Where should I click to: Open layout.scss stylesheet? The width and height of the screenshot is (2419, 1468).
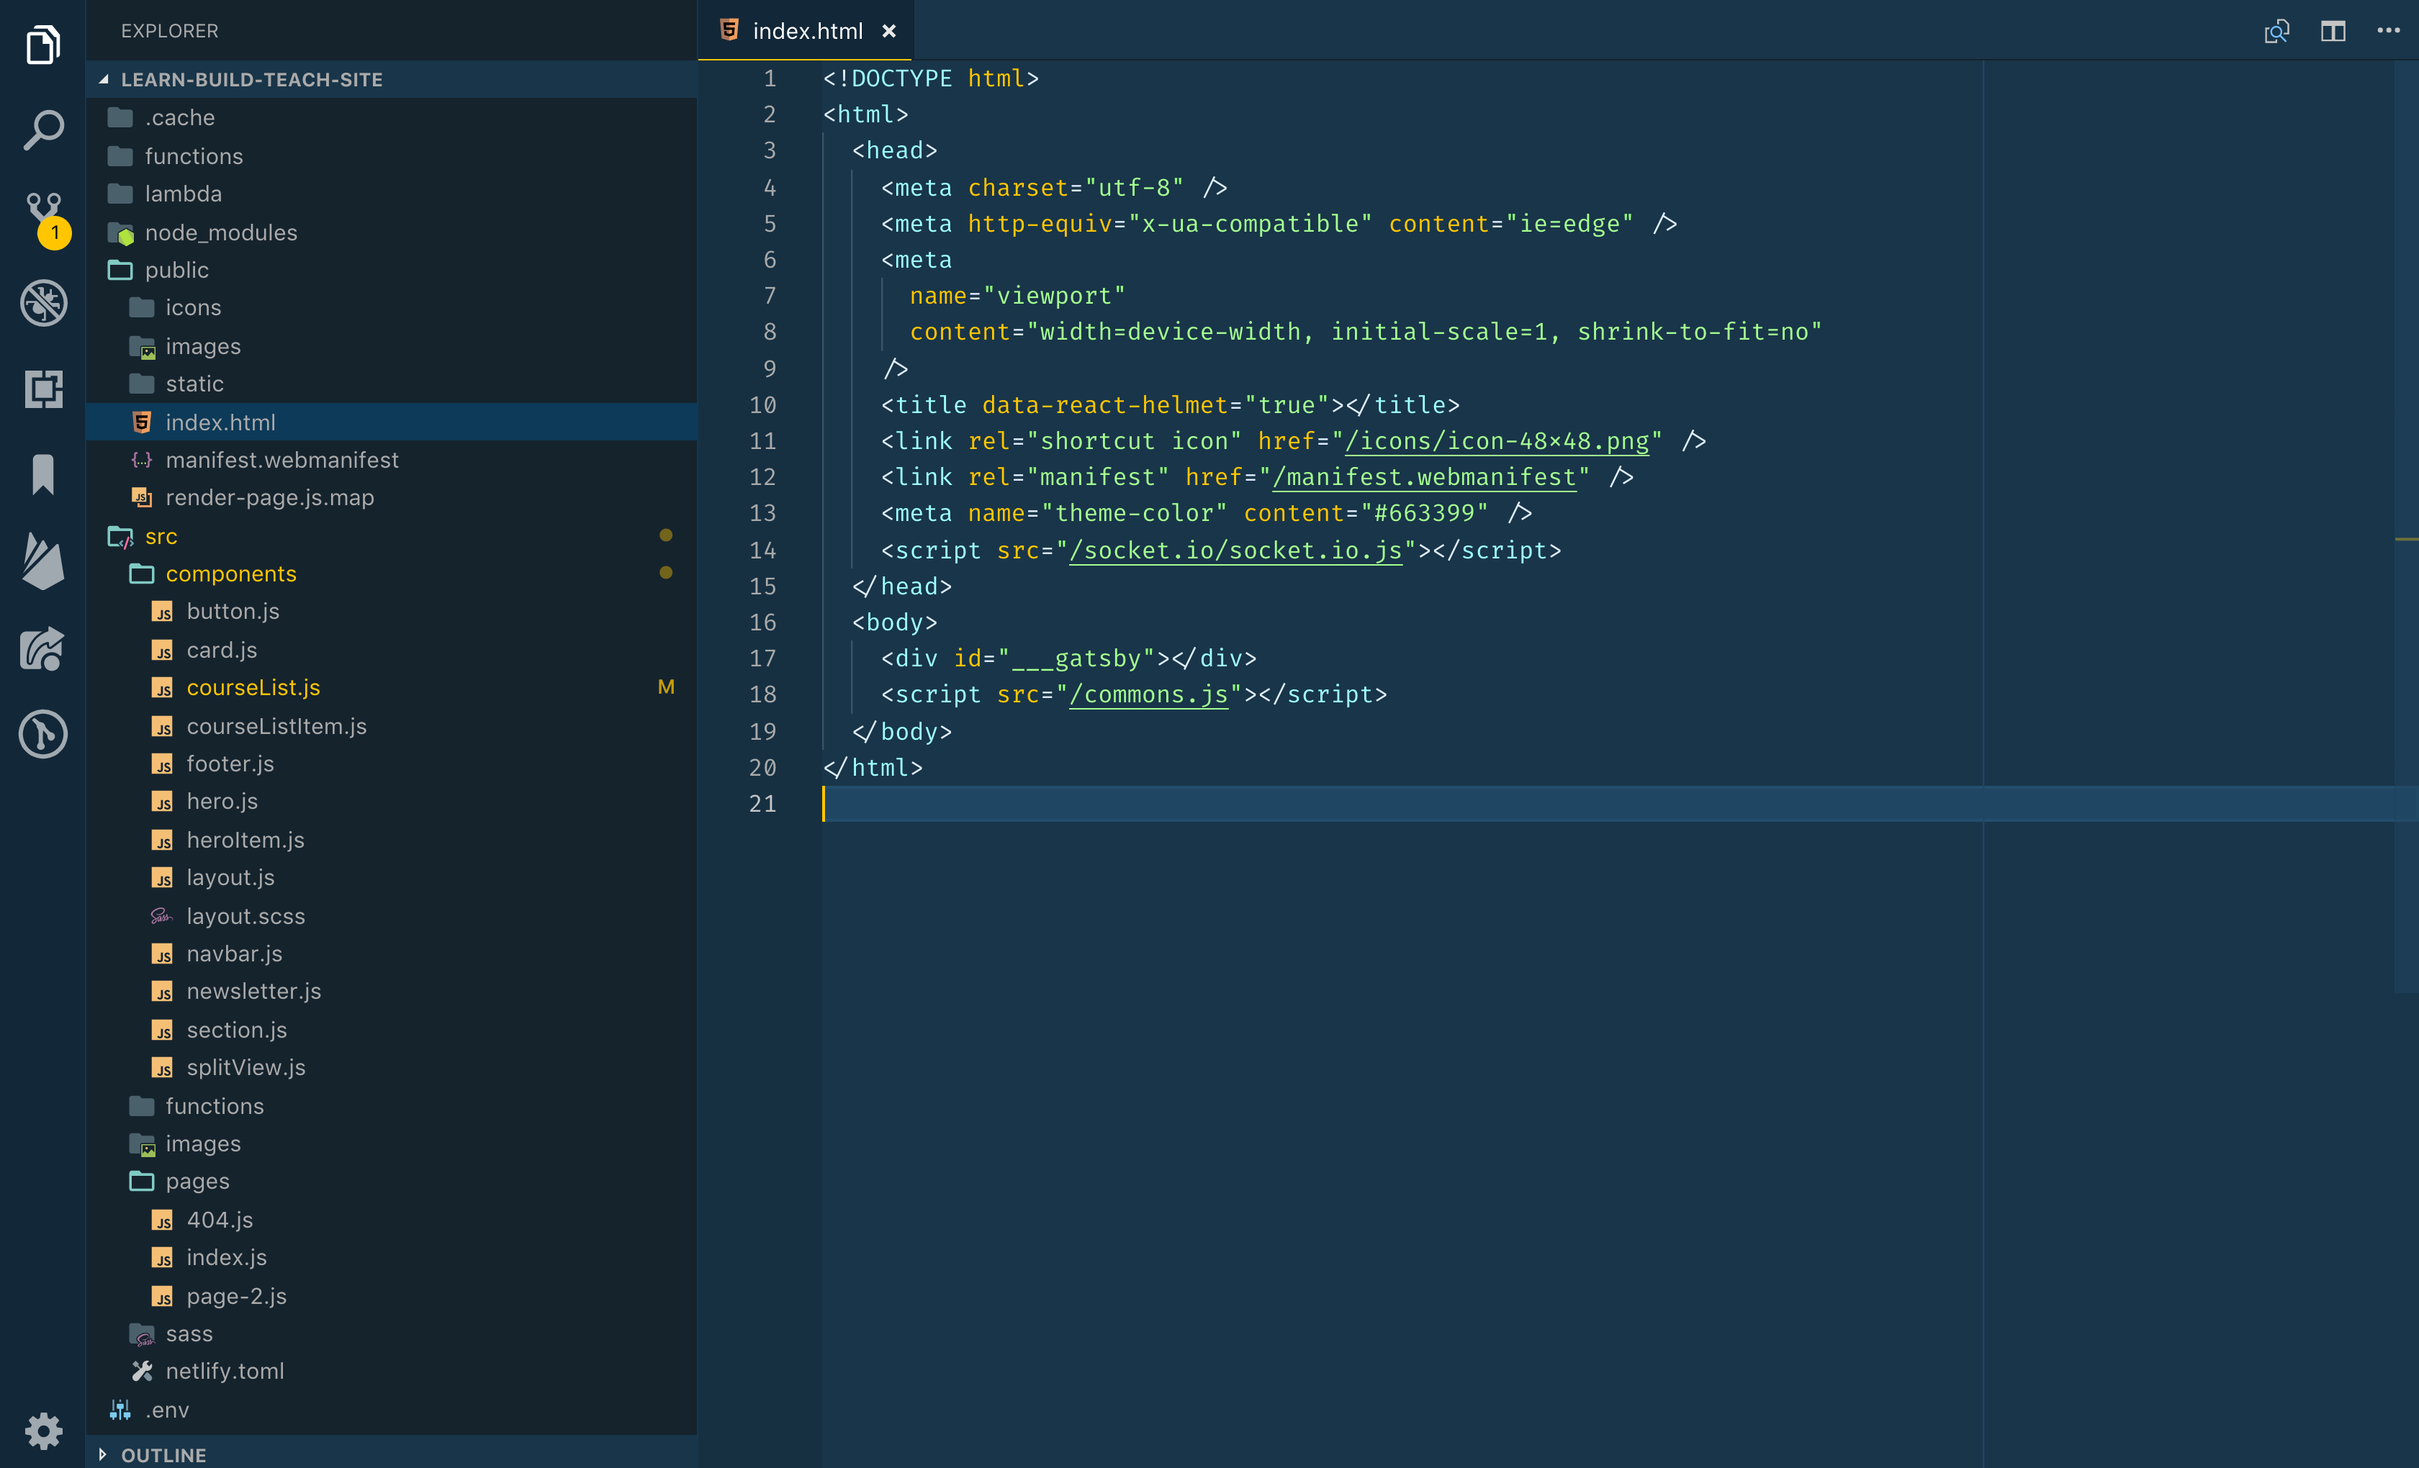(392, 915)
